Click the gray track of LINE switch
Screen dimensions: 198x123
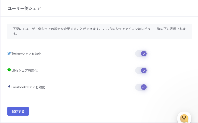(x=138, y=70)
